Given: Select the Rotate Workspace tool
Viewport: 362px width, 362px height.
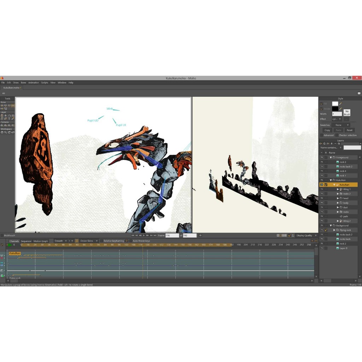Looking at the screenshot, I should (x=9, y=132).
